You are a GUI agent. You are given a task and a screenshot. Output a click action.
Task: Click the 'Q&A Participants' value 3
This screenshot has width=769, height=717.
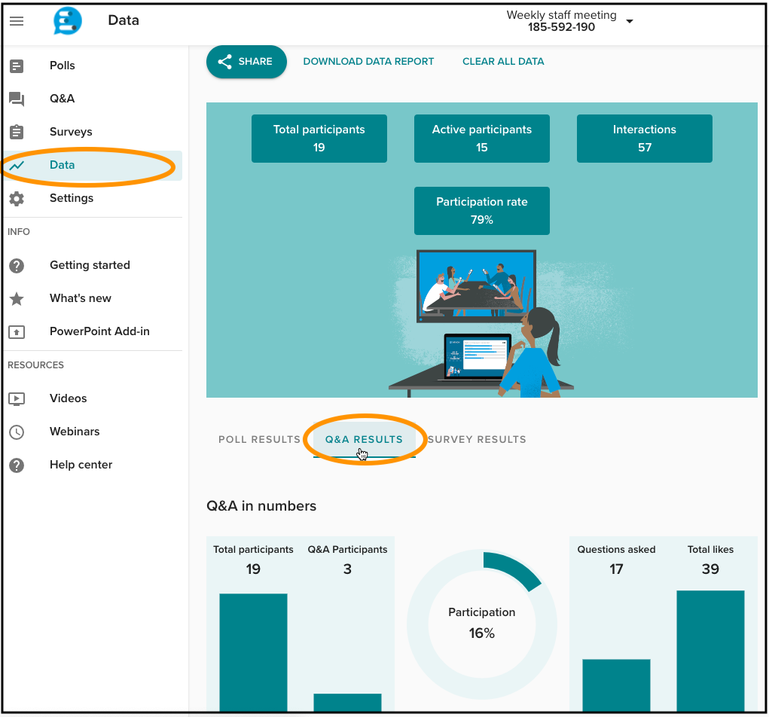348,569
